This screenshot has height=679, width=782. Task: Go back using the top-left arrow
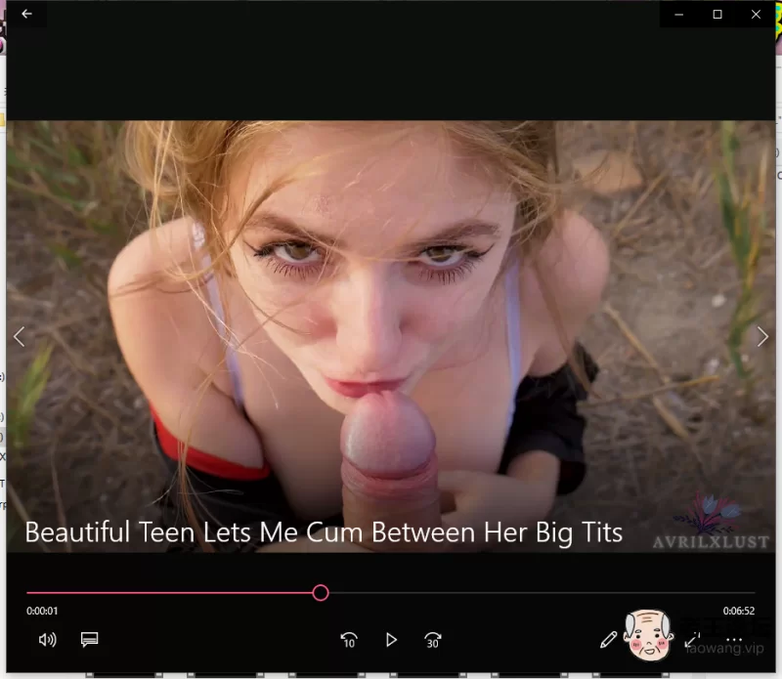tap(26, 15)
